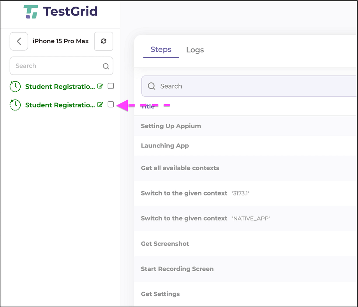This screenshot has width=358, height=307.
Task: Switch to the Steps tab
Action: pyautogui.click(x=161, y=50)
